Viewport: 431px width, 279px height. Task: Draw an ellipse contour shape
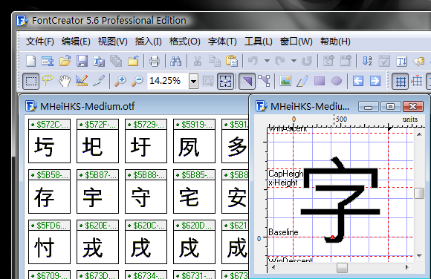(337, 81)
